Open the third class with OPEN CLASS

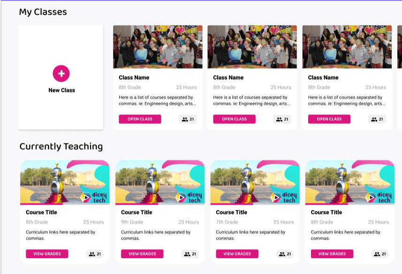329,119
